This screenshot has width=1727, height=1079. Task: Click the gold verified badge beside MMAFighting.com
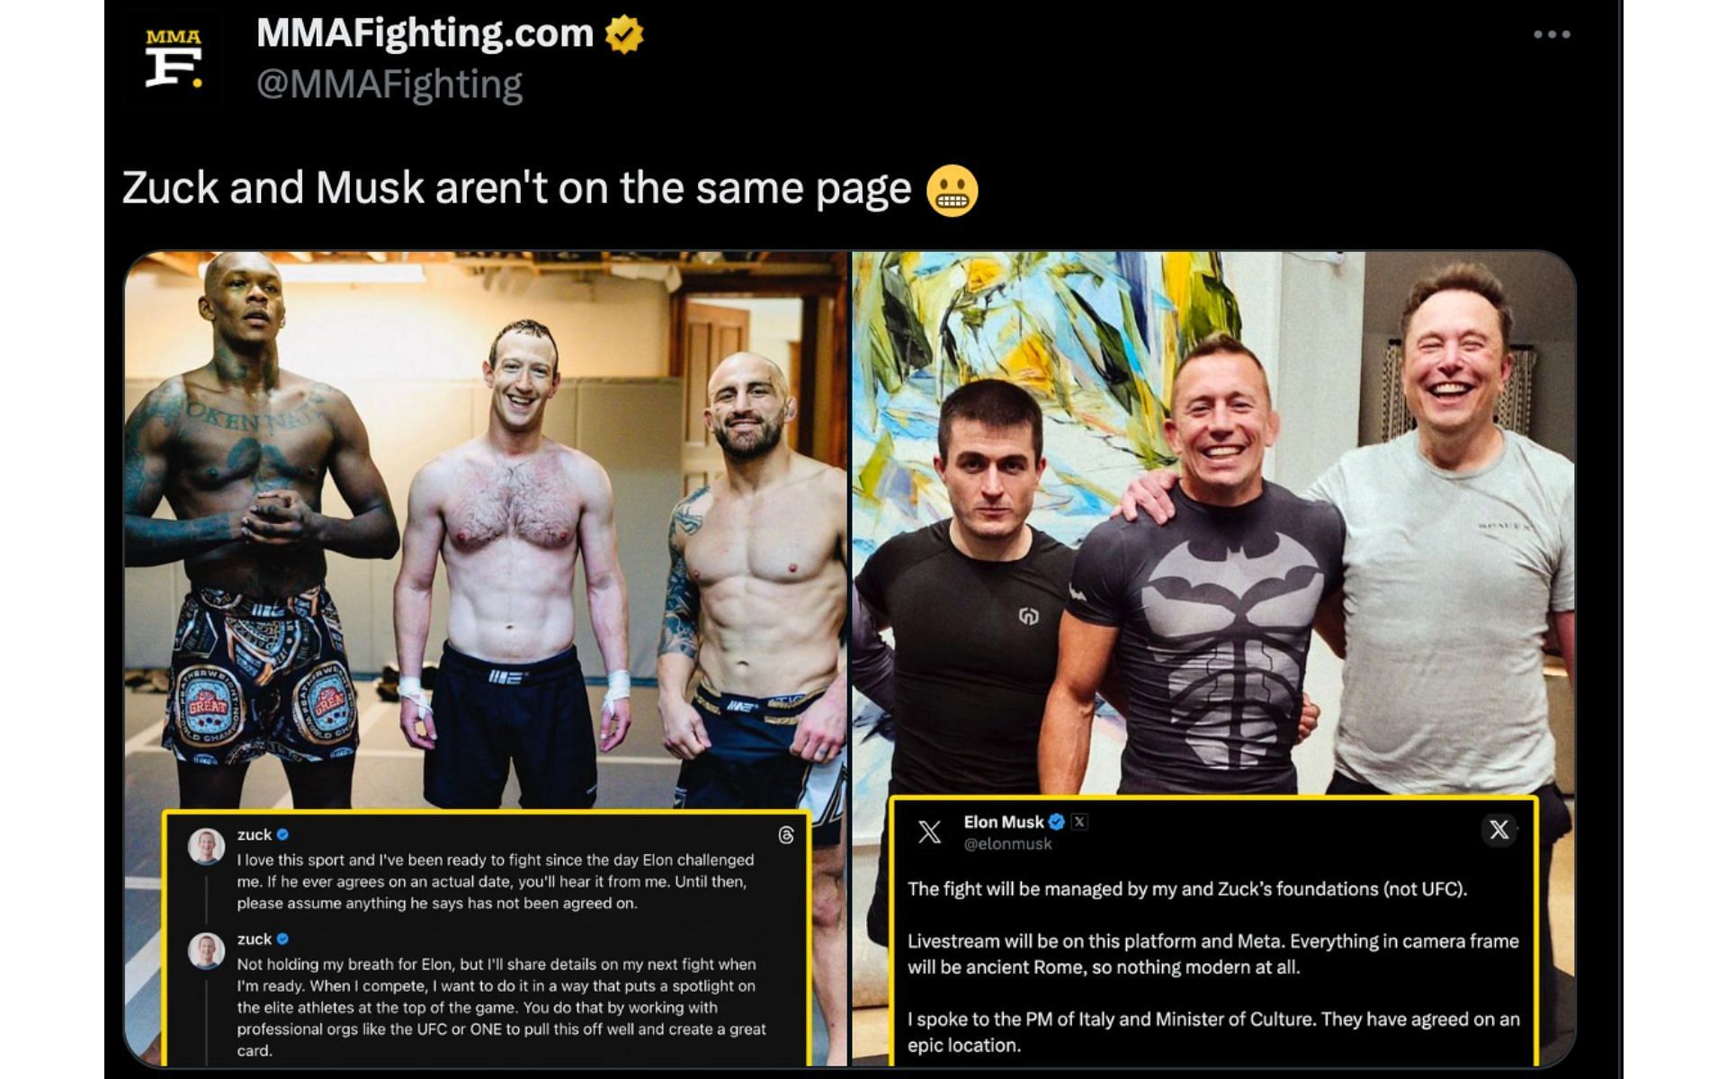pyautogui.click(x=623, y=34)
